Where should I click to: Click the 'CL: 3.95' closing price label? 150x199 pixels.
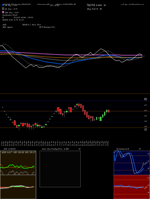pos(54,5)
